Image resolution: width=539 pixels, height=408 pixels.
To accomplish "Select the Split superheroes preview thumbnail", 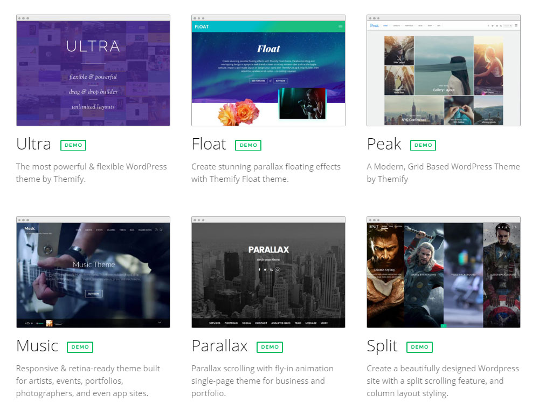I will [444, 273].
